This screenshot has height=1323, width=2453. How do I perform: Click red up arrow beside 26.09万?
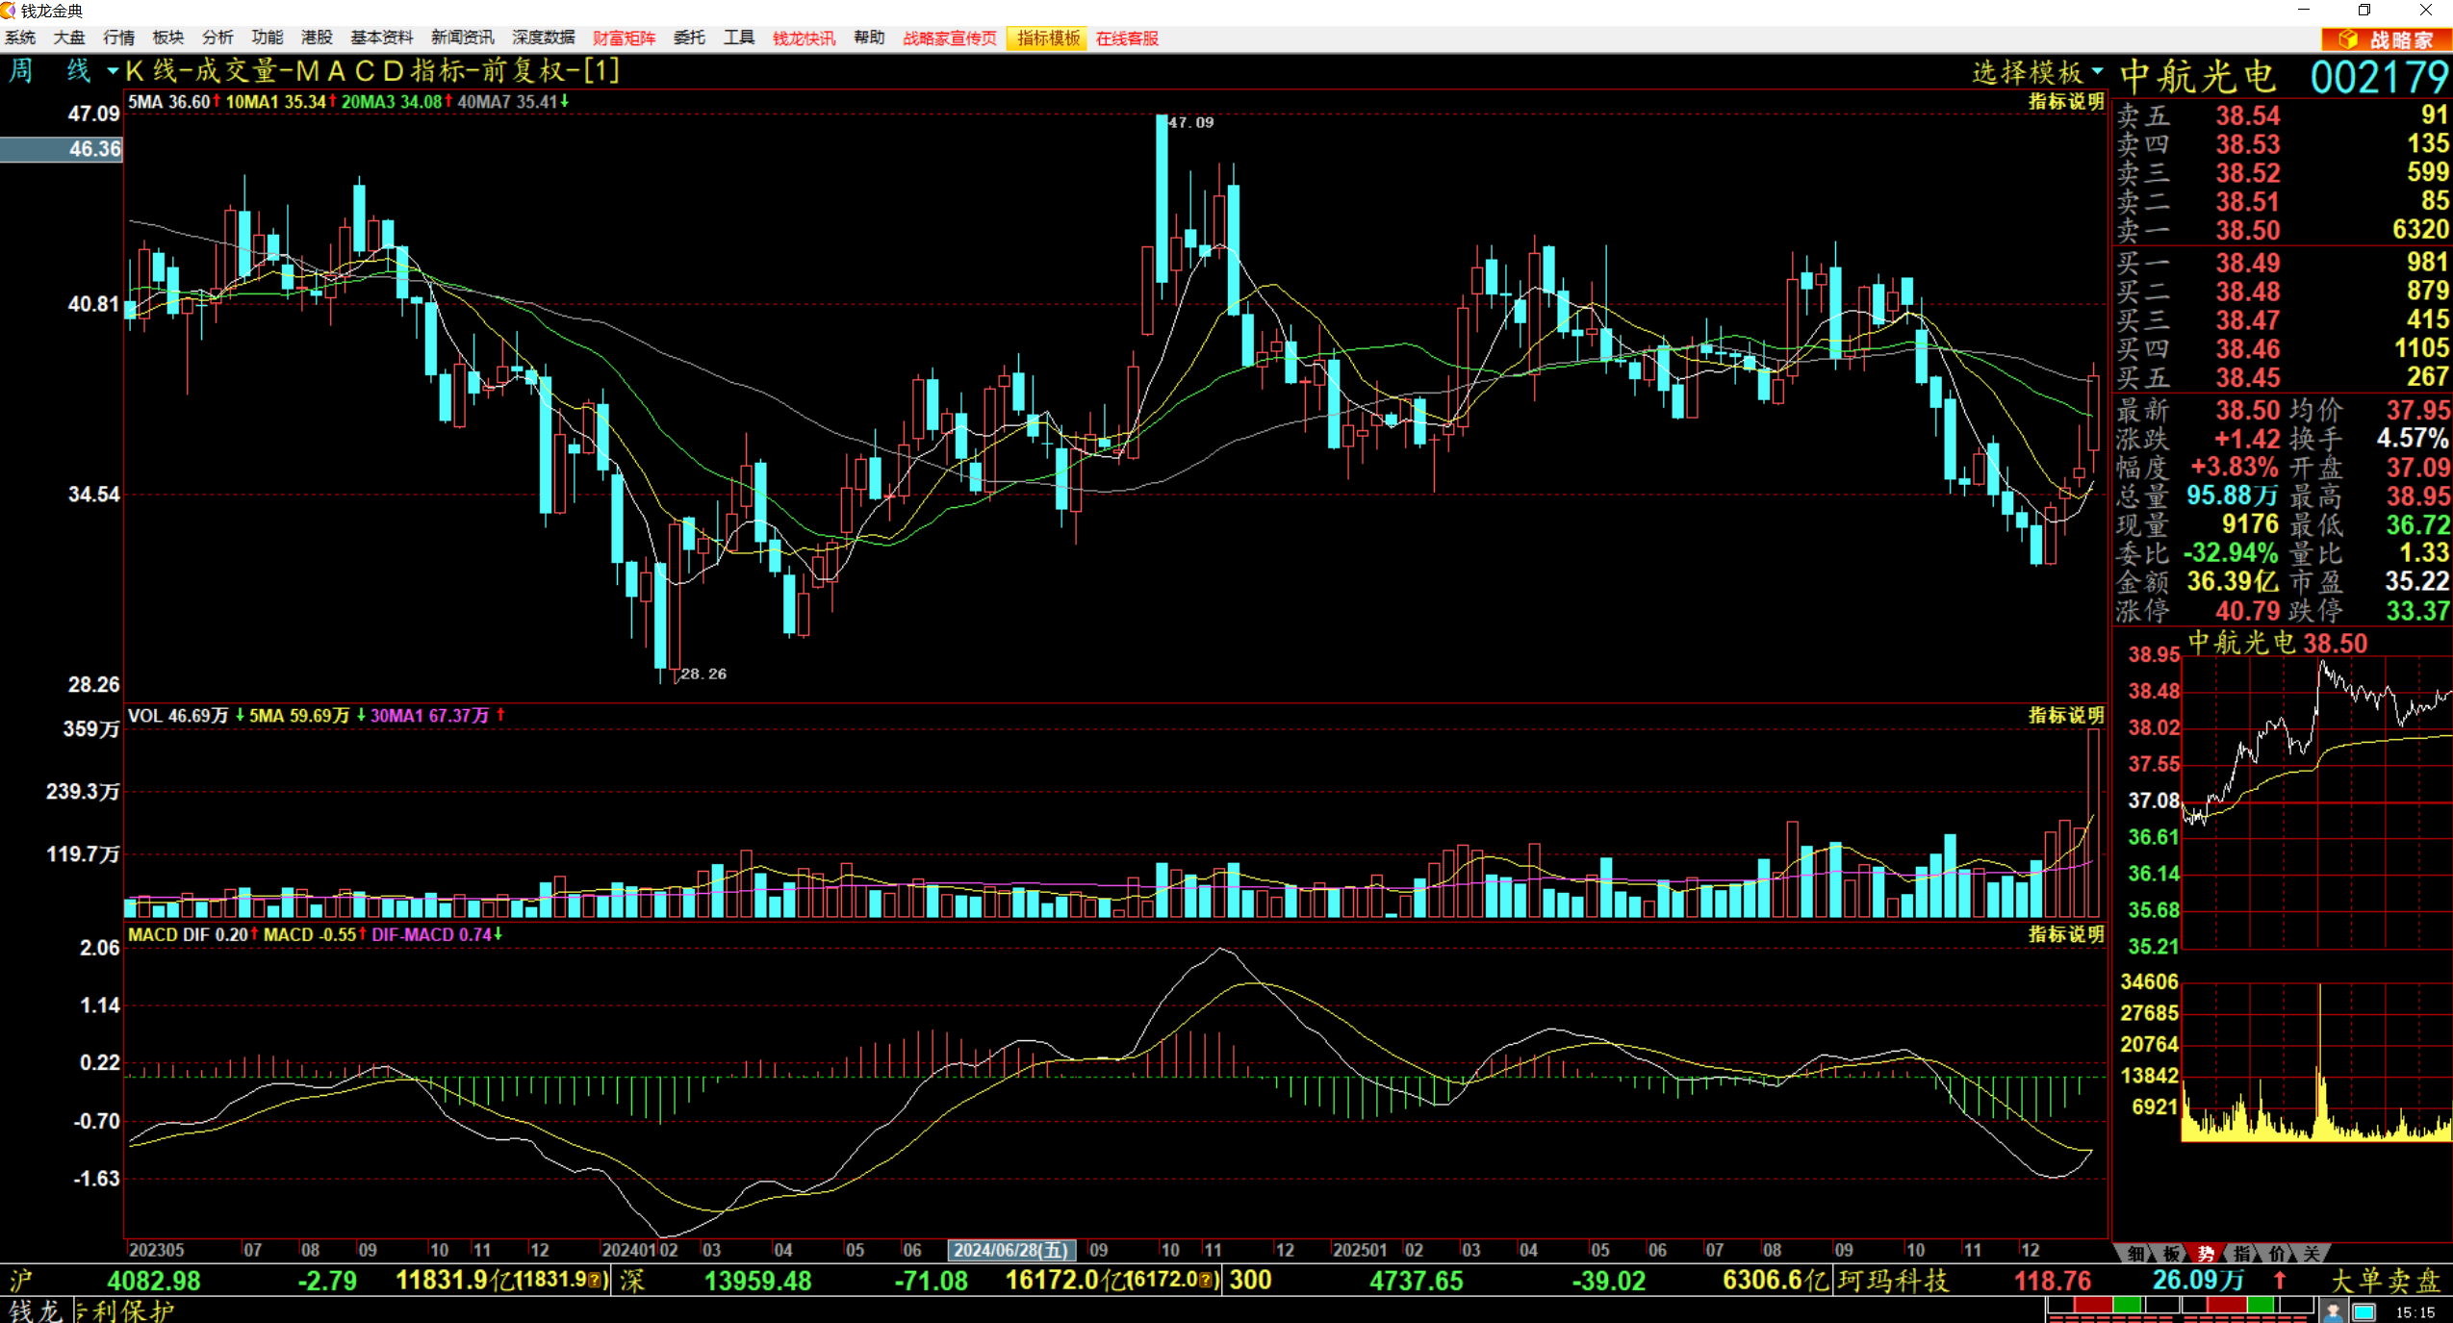pos(2279,1280)
